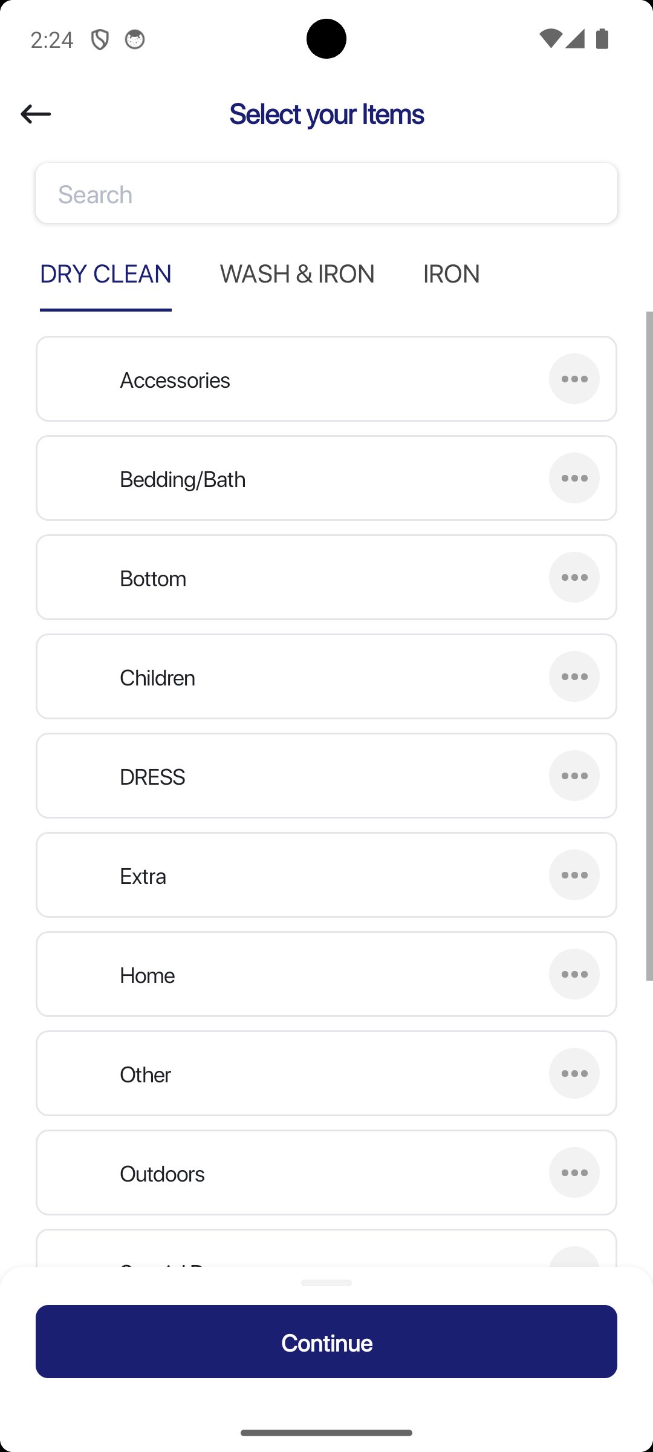The height and width of the screenshot is (1452, 653).
Task: Open DRESS category three-dot menu
Action: pos(574,776)
